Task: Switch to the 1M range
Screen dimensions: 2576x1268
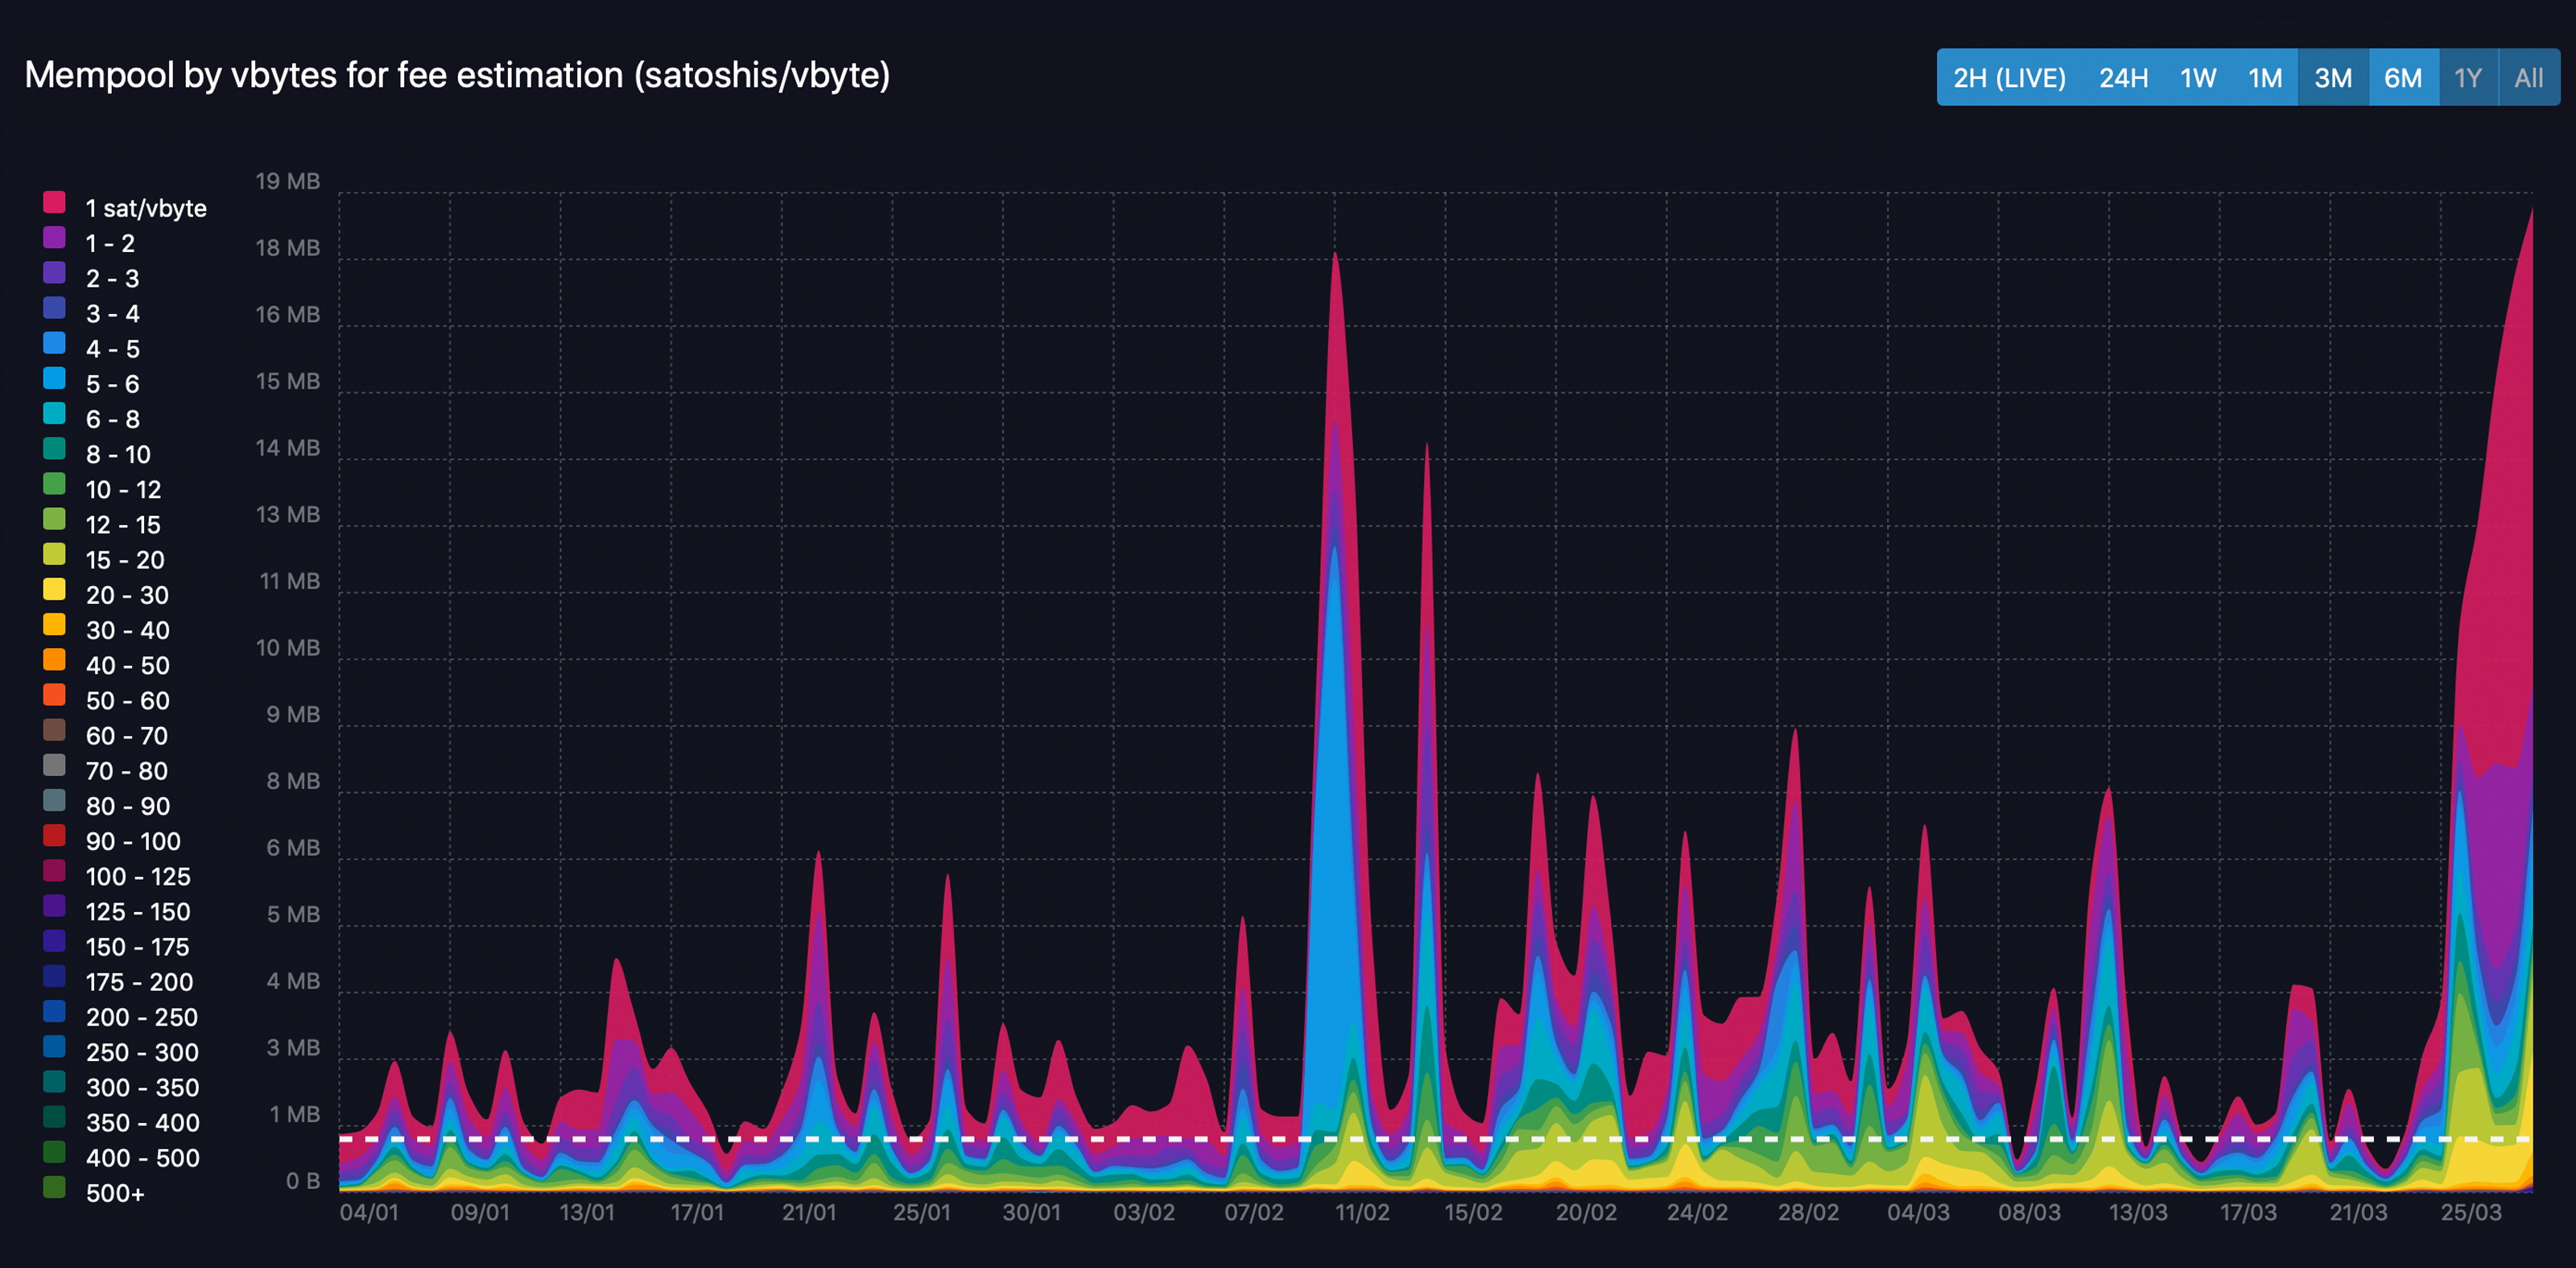Action: point(2266,77)
